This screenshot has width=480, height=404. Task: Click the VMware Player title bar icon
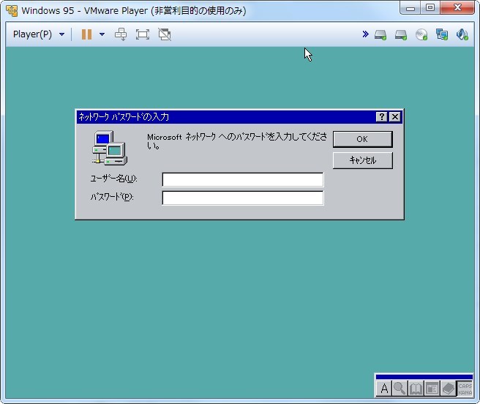point(12,11)
